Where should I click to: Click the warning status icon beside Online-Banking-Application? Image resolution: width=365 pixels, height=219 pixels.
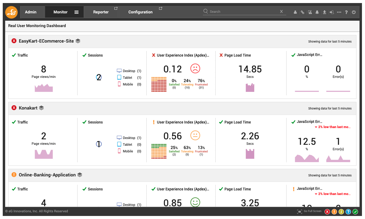(14, 175)
